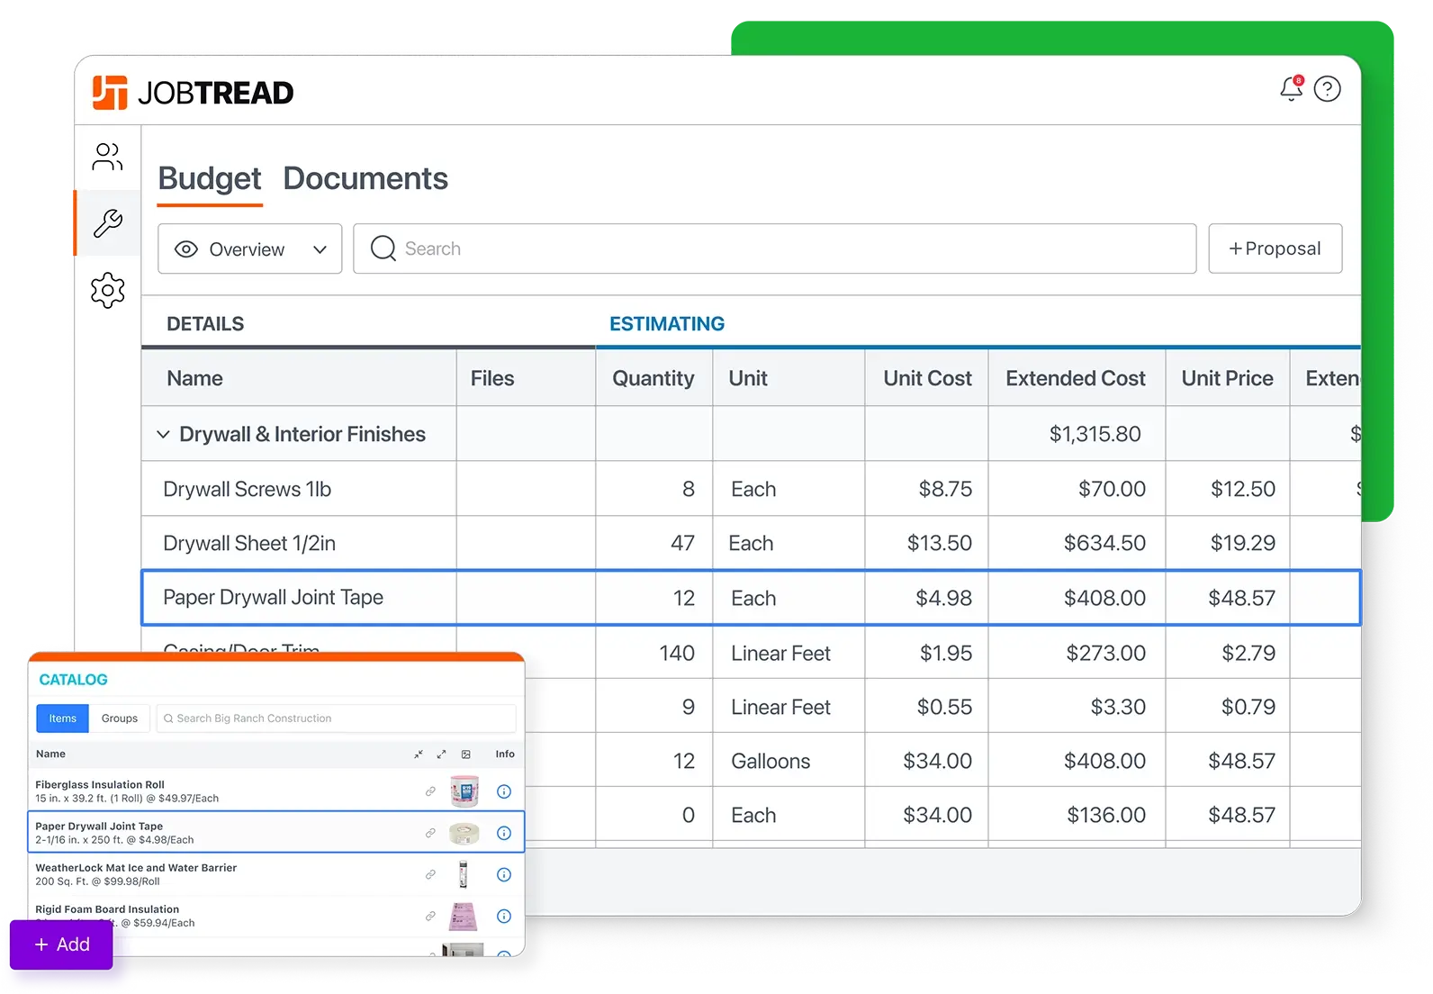Click the $19.29 unit price cell
Viewport: 1433px width, 994px height.
tap(1243, 543)
